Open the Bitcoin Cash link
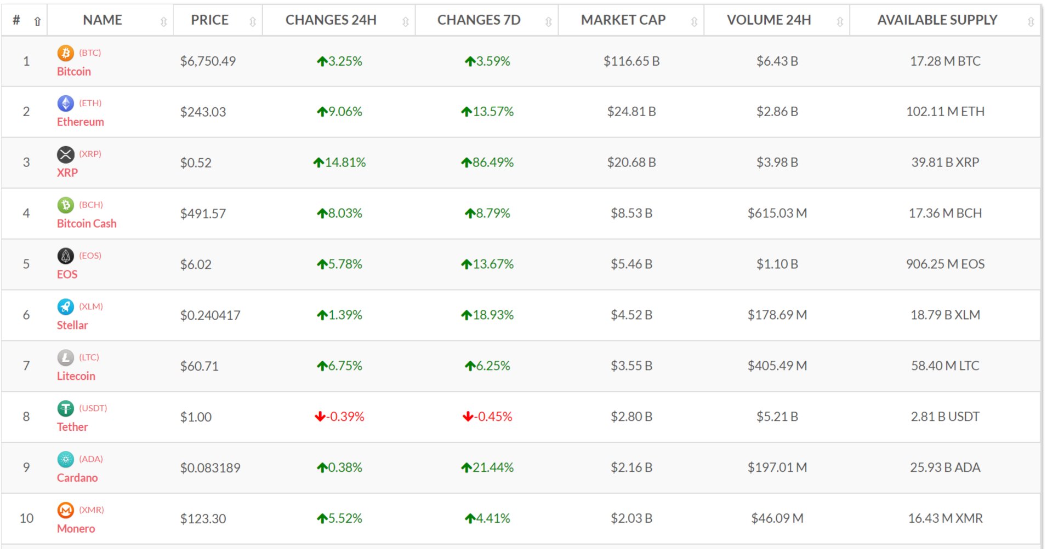Image resolution: width=1047 pixels, height=549 pixels. (87, 224)
